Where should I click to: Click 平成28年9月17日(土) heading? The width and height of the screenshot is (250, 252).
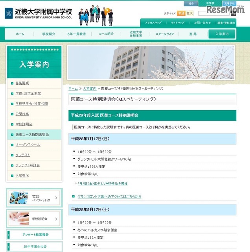(x=90, y=209)
